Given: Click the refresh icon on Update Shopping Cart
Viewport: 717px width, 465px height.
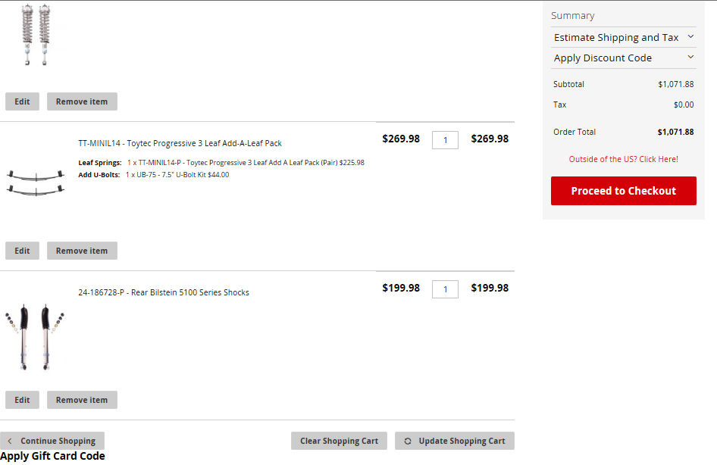Looking at the screenshot, I should click(x=408, y=441).
